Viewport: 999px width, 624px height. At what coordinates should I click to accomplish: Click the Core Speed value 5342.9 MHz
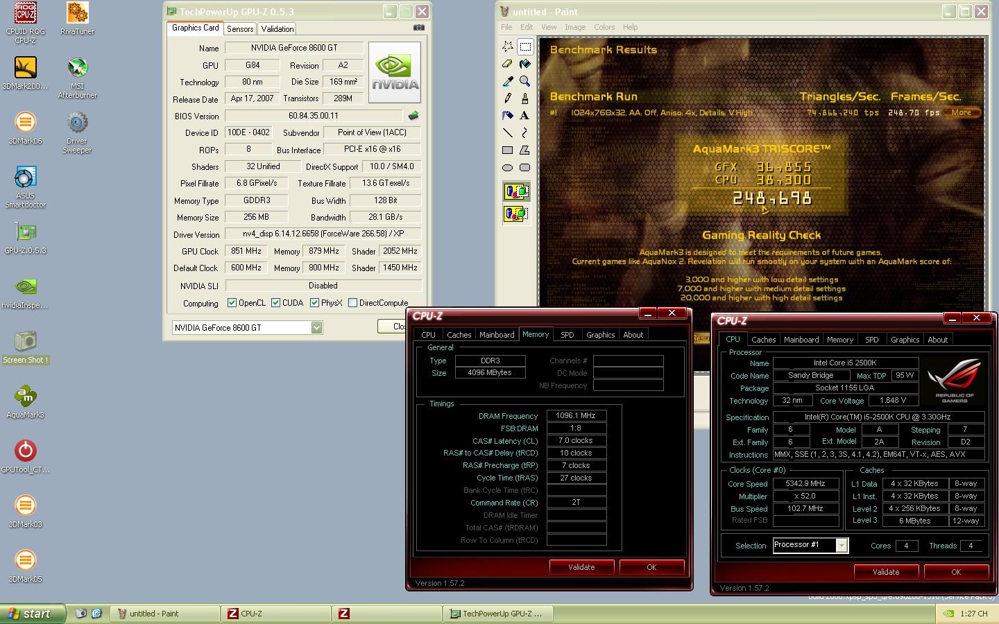click(x=805, y=484)
